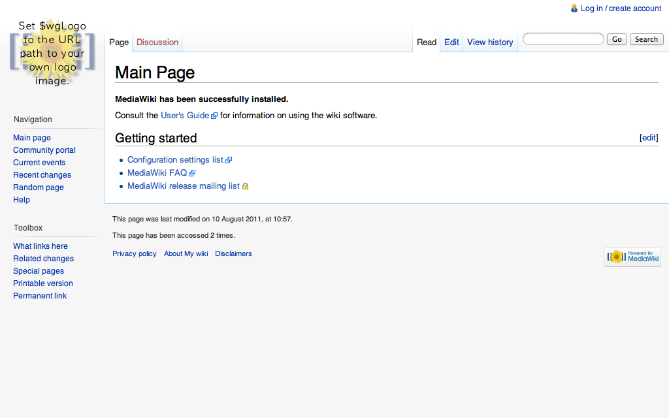
Task: Click external link icon next to User's Guide
Action: click(x=214, y=116)
